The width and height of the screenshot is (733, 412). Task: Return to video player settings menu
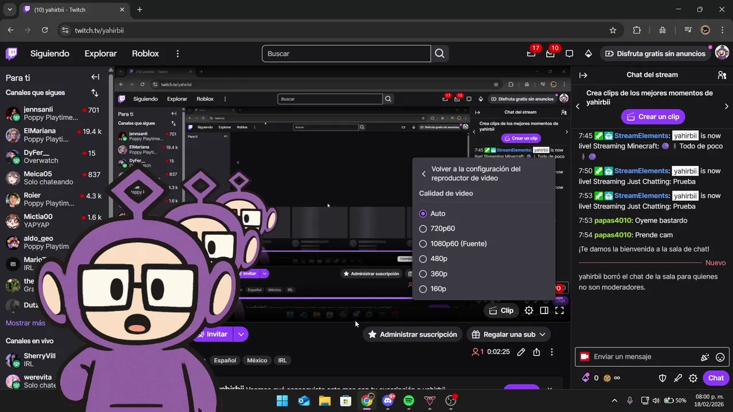click(424, 174)
